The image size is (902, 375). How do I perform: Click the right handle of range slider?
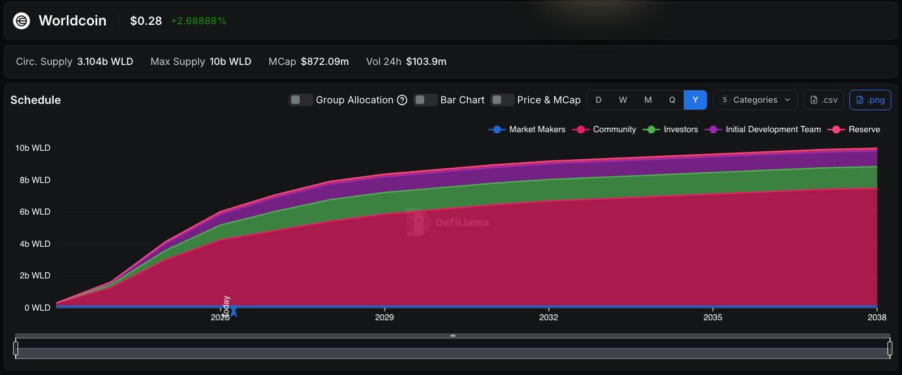[890, 348]
